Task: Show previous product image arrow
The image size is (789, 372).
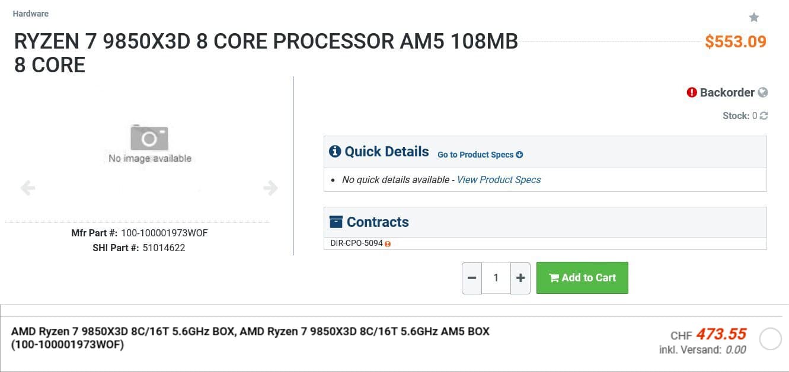Action: tap(28, 188)
